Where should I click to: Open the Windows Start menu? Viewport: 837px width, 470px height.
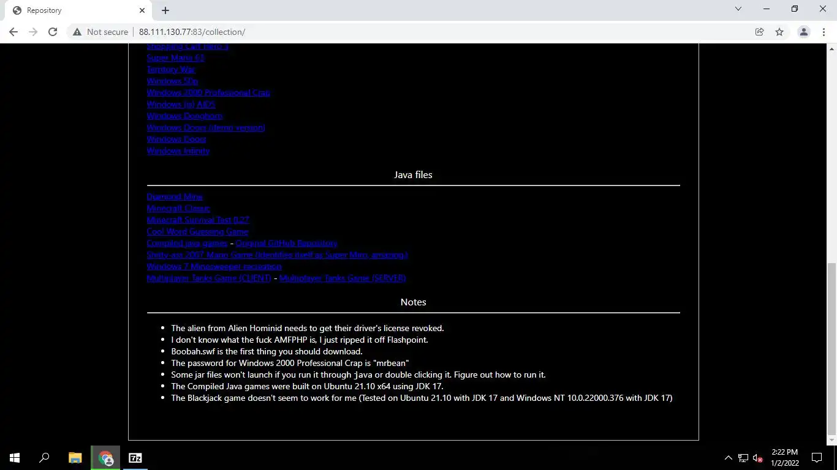click(x=15, y=458)
